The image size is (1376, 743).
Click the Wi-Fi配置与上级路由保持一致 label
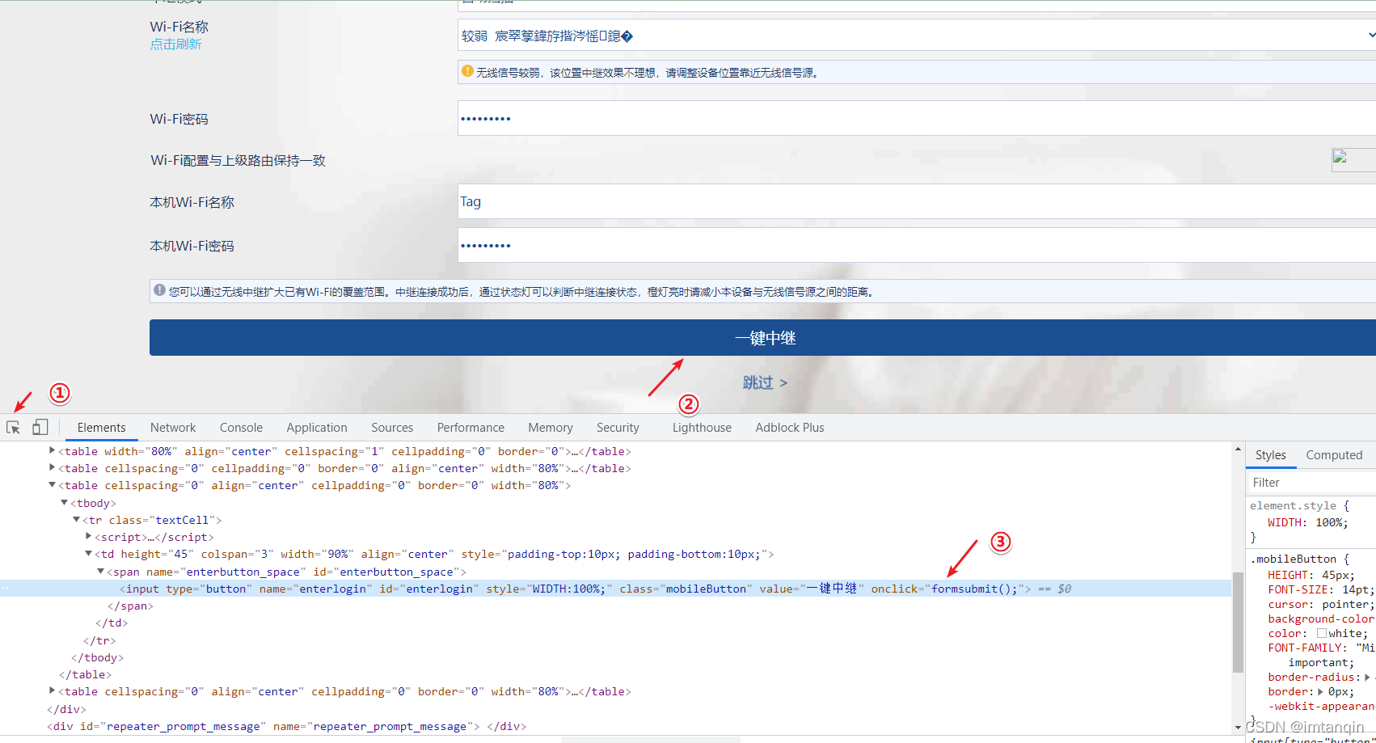coord(238,160)
